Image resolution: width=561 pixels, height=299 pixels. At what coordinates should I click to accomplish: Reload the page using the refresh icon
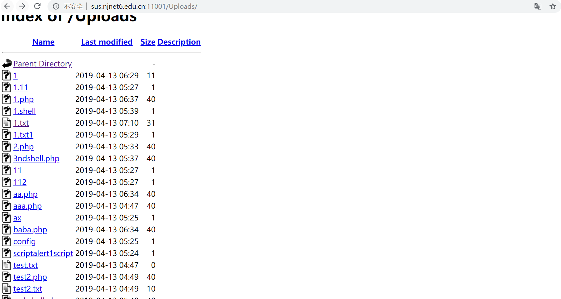37,6
